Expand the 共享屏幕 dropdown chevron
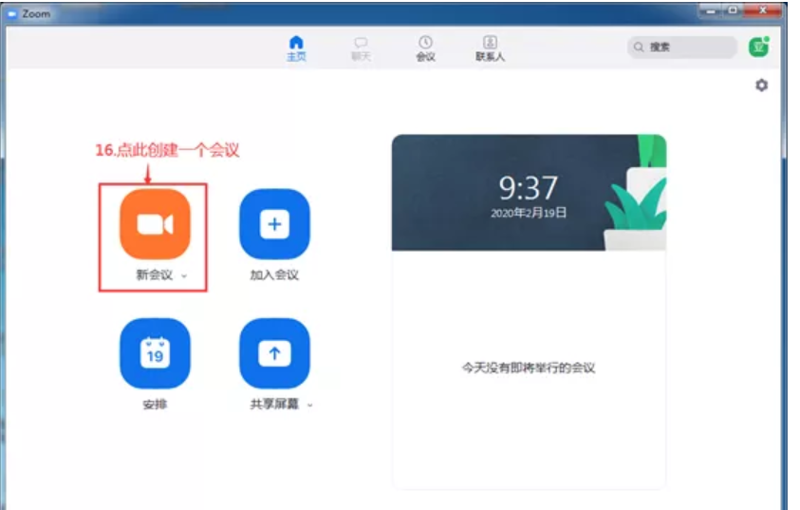Viewport: 800px width, 510px height. tap(309, 406)
